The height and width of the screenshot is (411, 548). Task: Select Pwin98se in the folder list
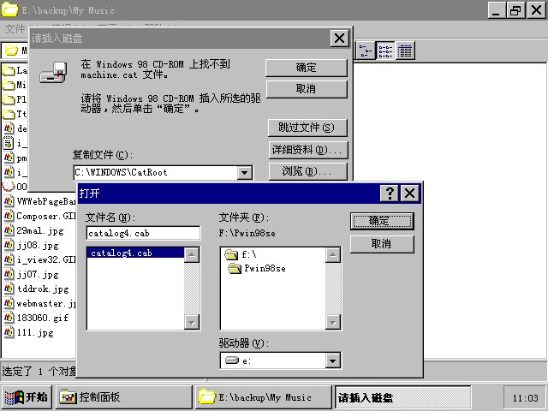point(265,268)
